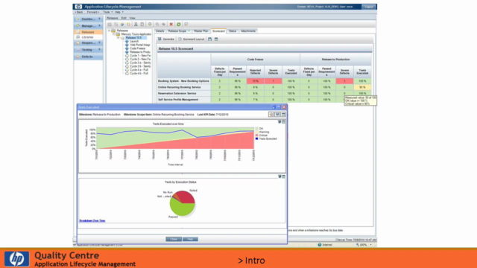Viewport: 477px width, 268px height.
Task: Open the View menu
Action: pos(133,18)
